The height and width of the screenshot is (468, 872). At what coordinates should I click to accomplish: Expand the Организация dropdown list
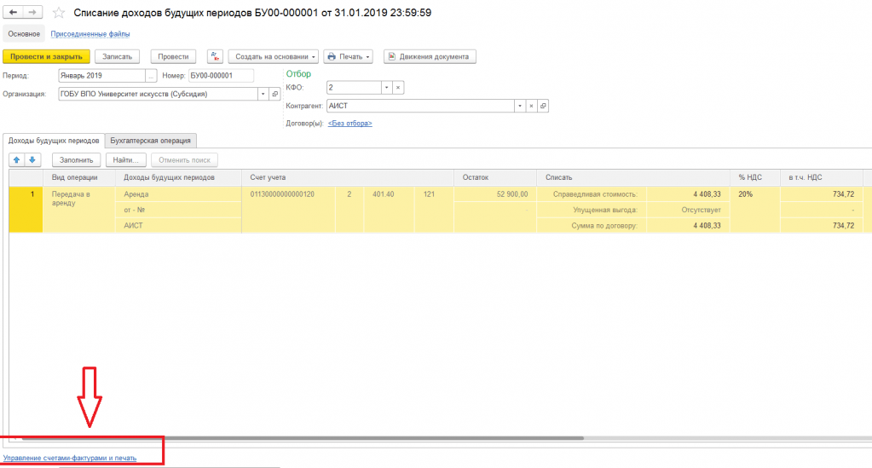coord(263,94)
